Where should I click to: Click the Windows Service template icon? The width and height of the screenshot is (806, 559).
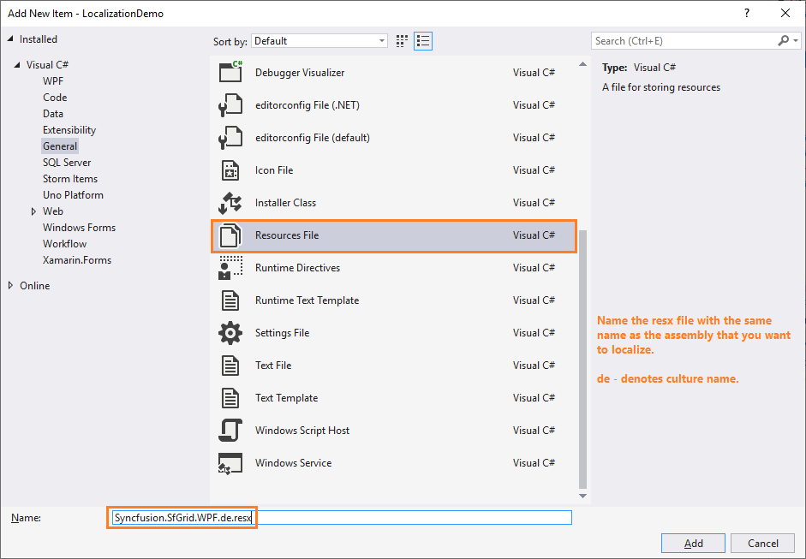tap(230, 463)
